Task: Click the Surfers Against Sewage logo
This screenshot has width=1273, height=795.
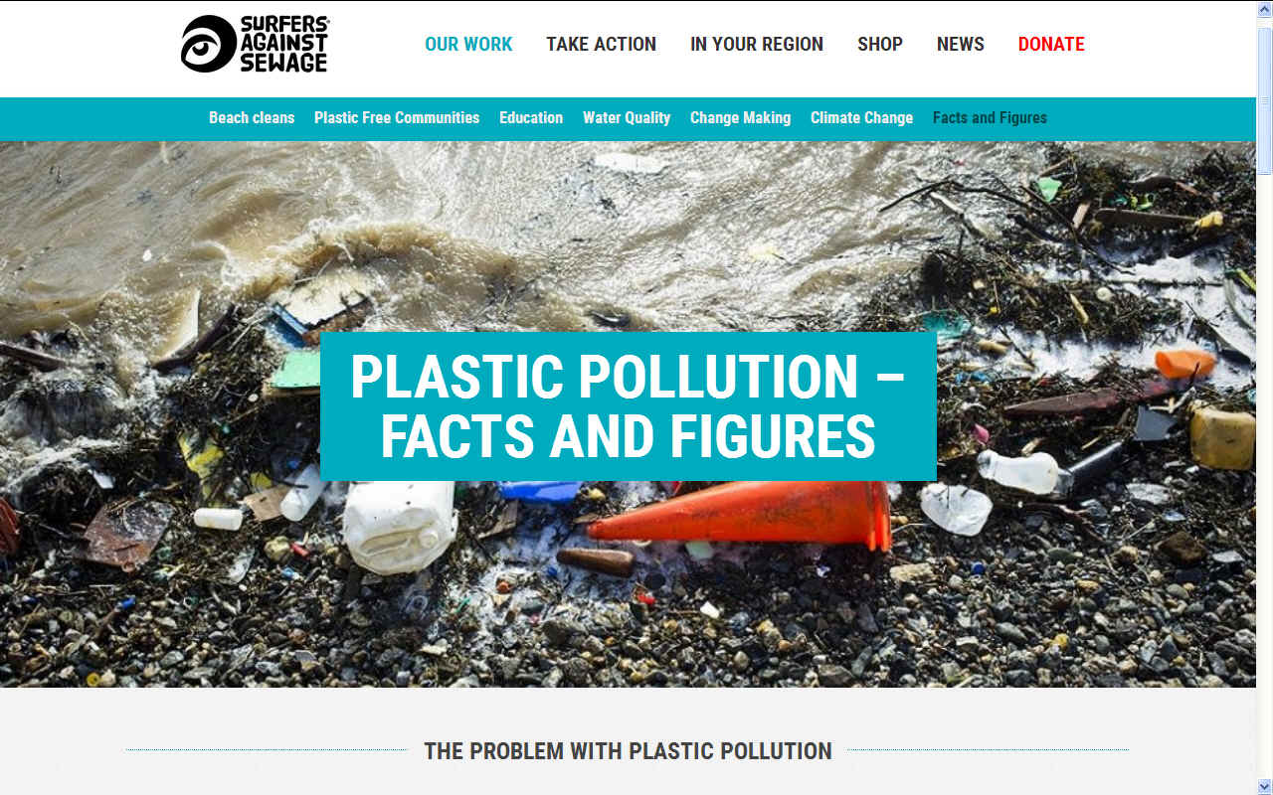Action: pos(255,44)
